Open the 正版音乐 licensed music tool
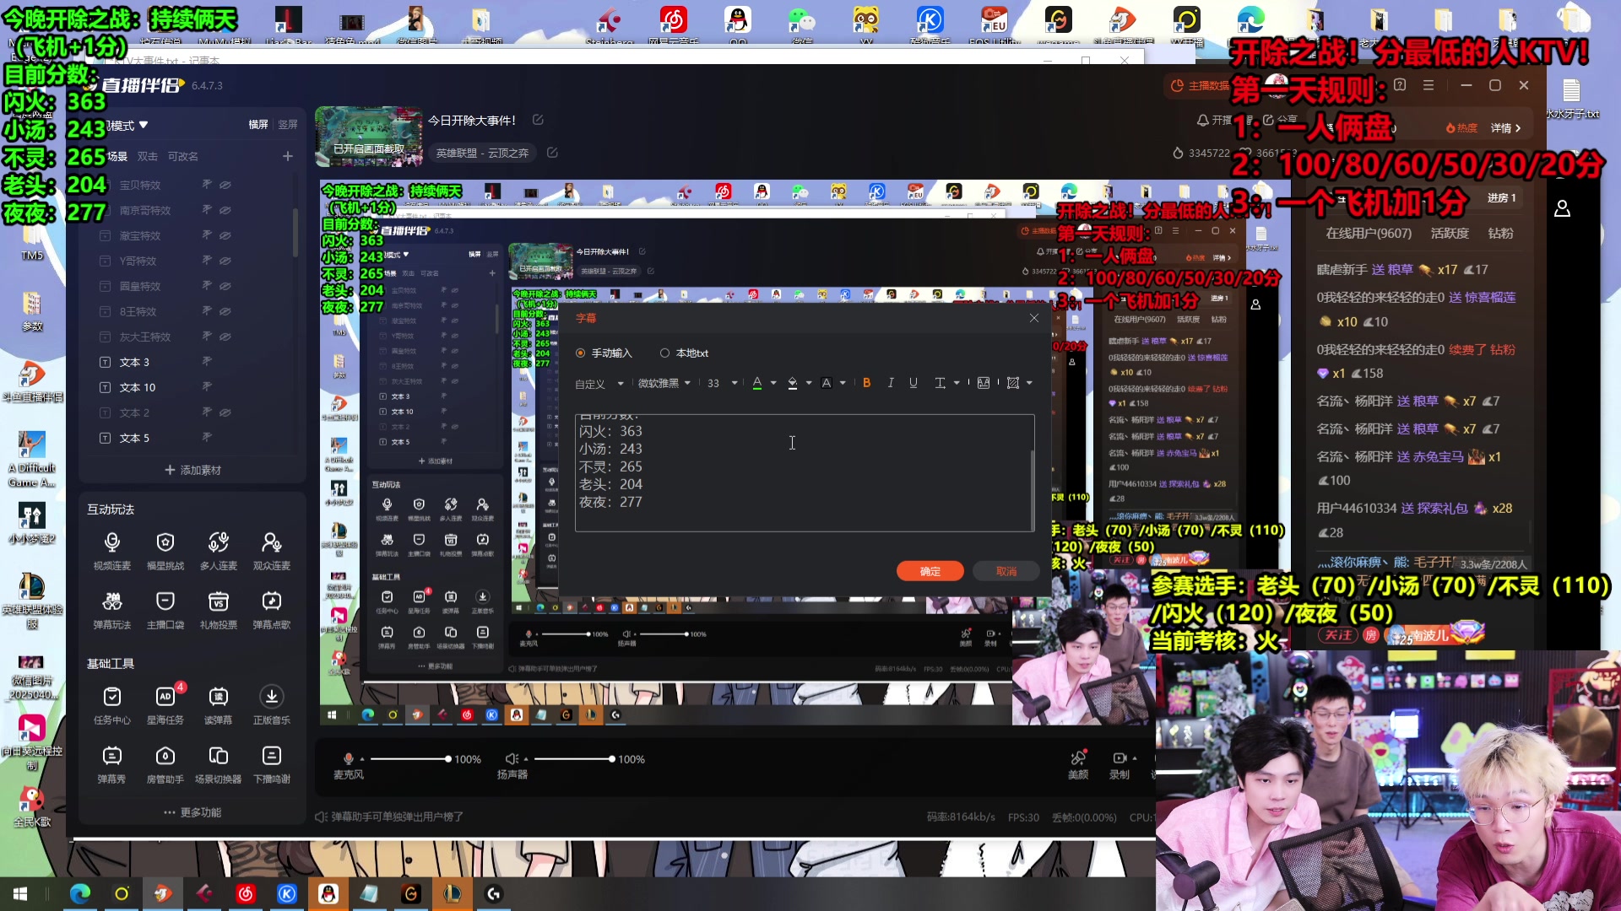 click(271, 705)
